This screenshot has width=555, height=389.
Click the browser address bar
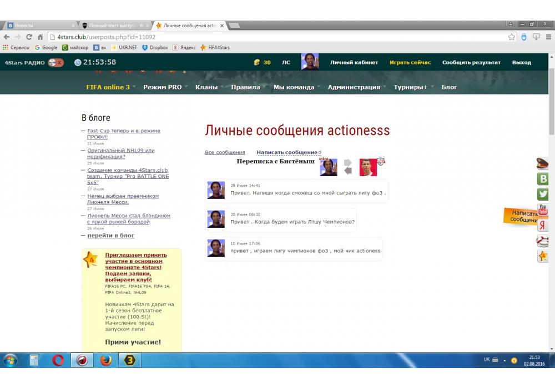coord(277,37)
